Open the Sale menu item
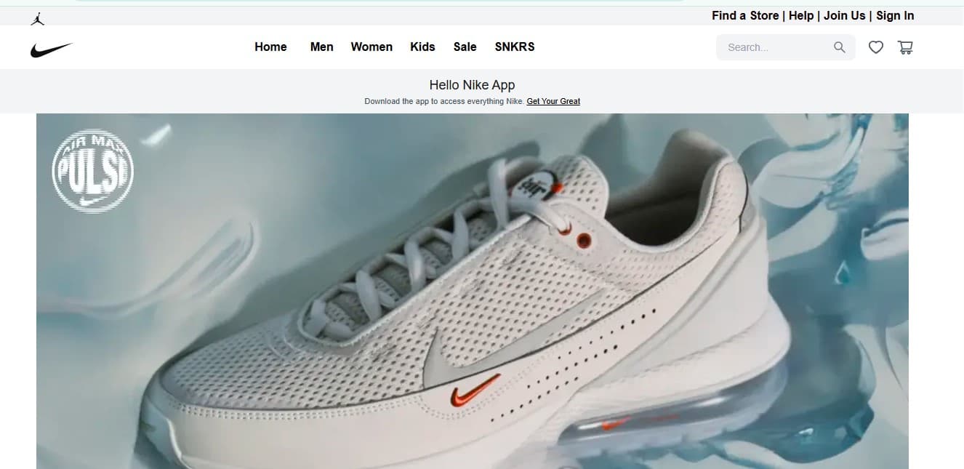 click(x=465, y=47)
